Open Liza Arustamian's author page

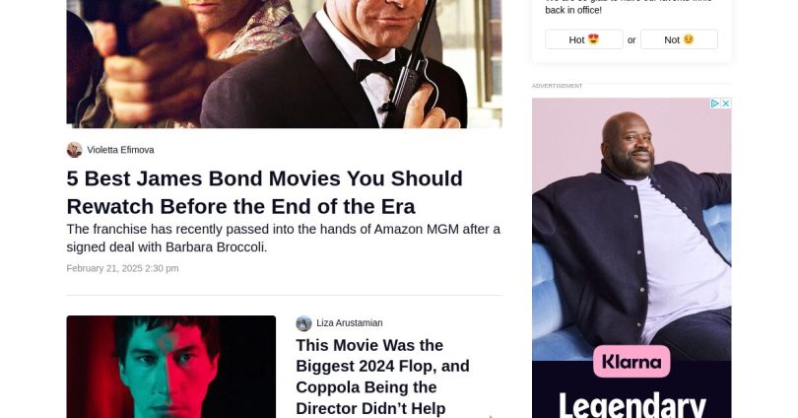(349, 323)
